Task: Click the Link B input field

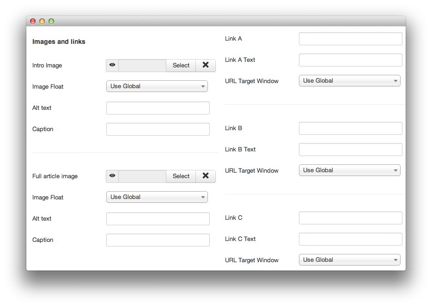Action: (x=350, y=128)
